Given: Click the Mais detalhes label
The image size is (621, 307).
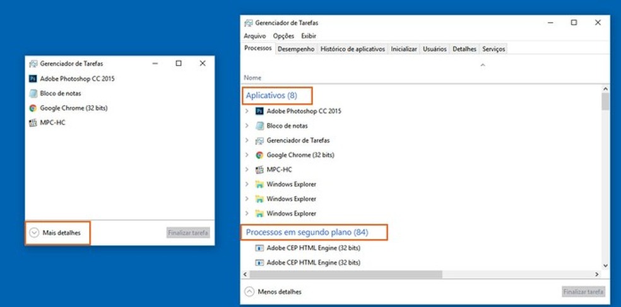Looking at the screenshot, I should [61, 233].
